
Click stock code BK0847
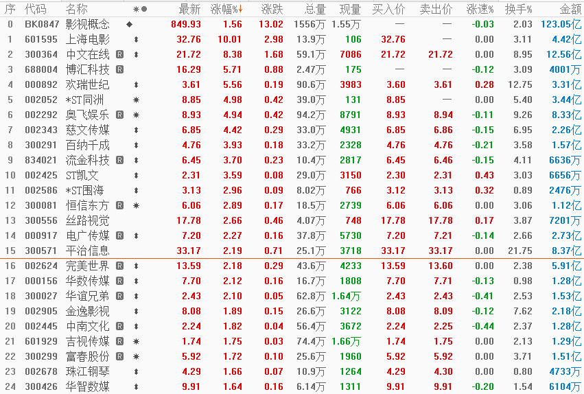(x=42, y=24)
